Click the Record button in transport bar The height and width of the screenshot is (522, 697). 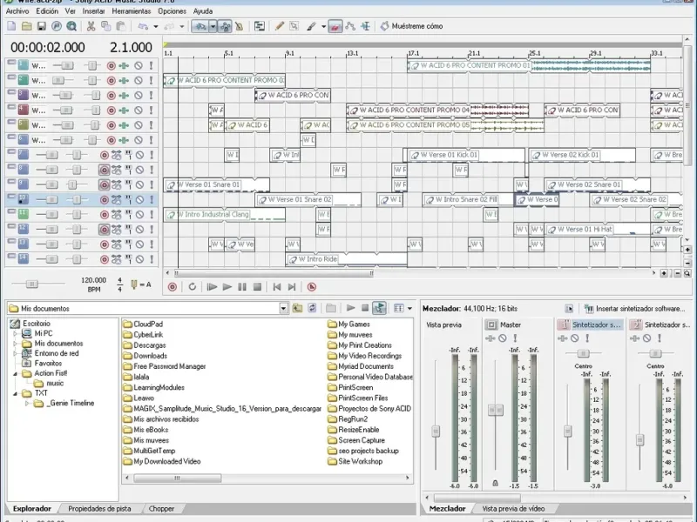coord(172,286)
